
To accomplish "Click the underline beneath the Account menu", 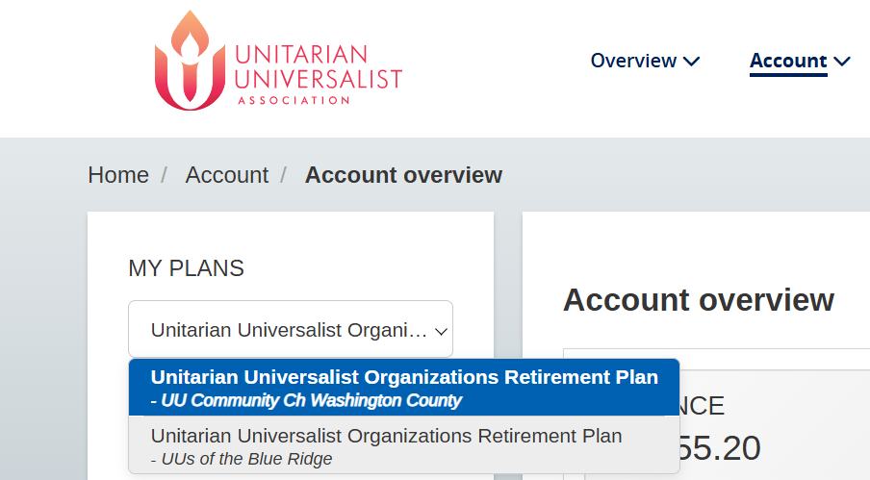I will pos(788,75).
